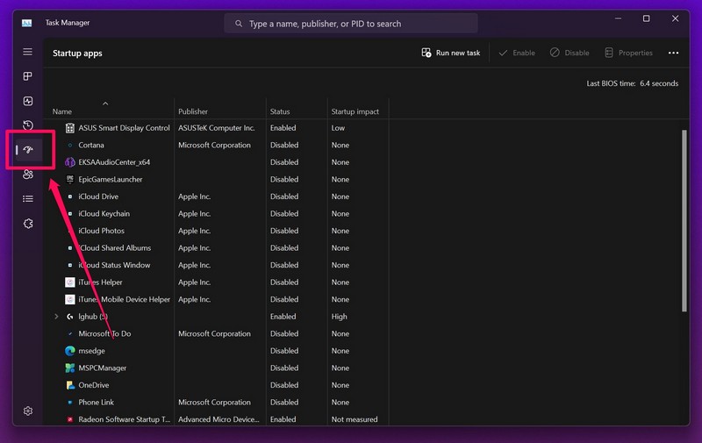
Task: Open the Processes page icon
Action: coord(28,77)
